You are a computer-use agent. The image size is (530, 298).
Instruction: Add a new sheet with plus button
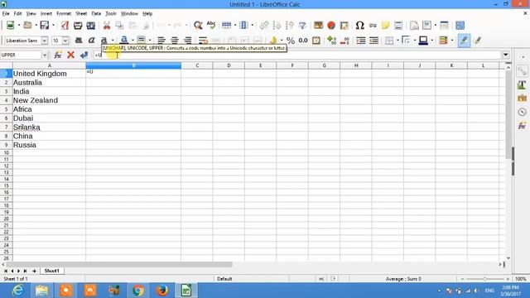point(34,271)
